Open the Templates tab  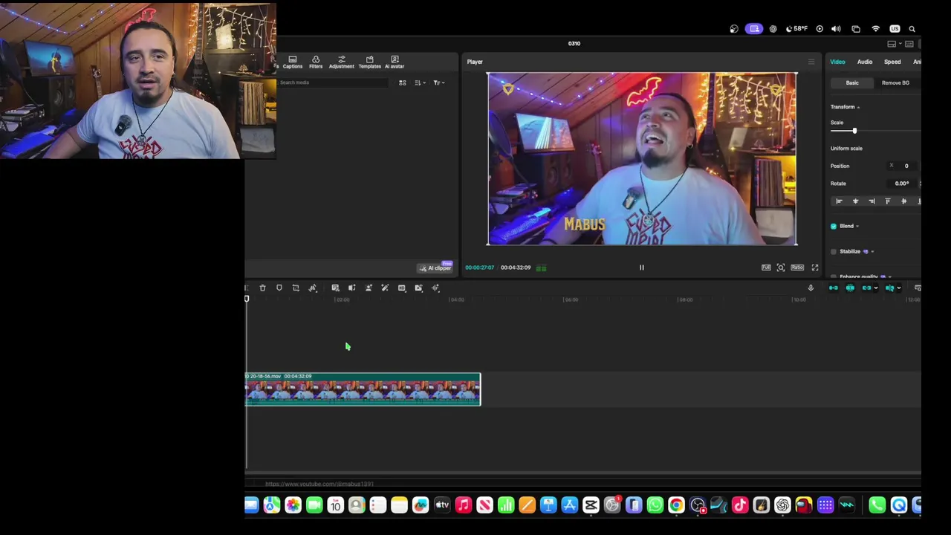(x=369, y=62)
